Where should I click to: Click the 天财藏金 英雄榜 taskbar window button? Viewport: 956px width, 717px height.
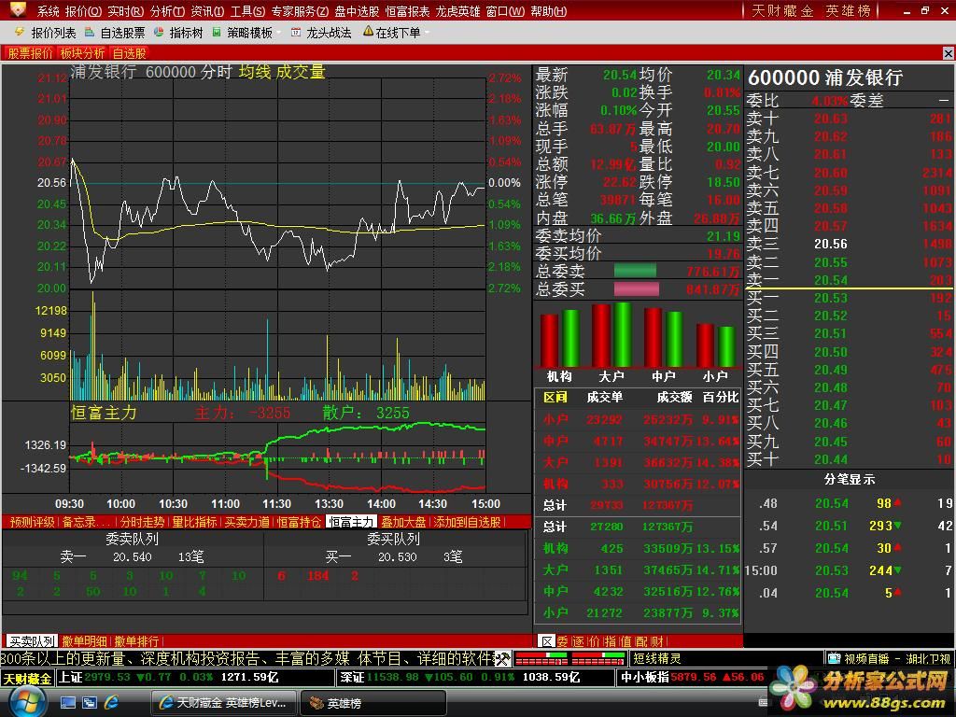click(224, 703)
